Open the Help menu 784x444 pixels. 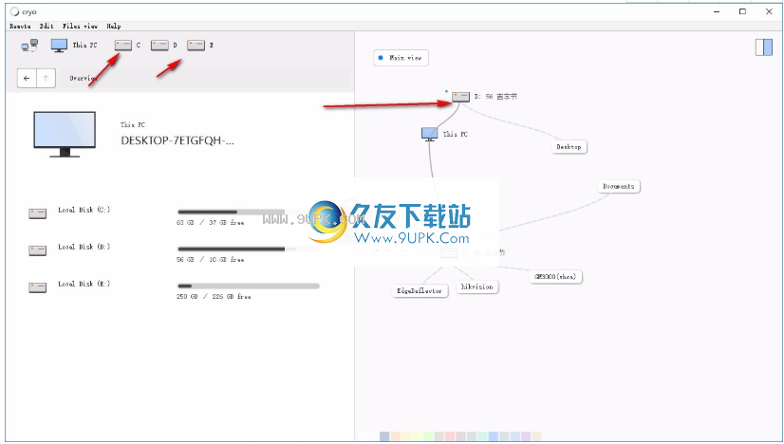pyautogui.click(x=114, y=26)
